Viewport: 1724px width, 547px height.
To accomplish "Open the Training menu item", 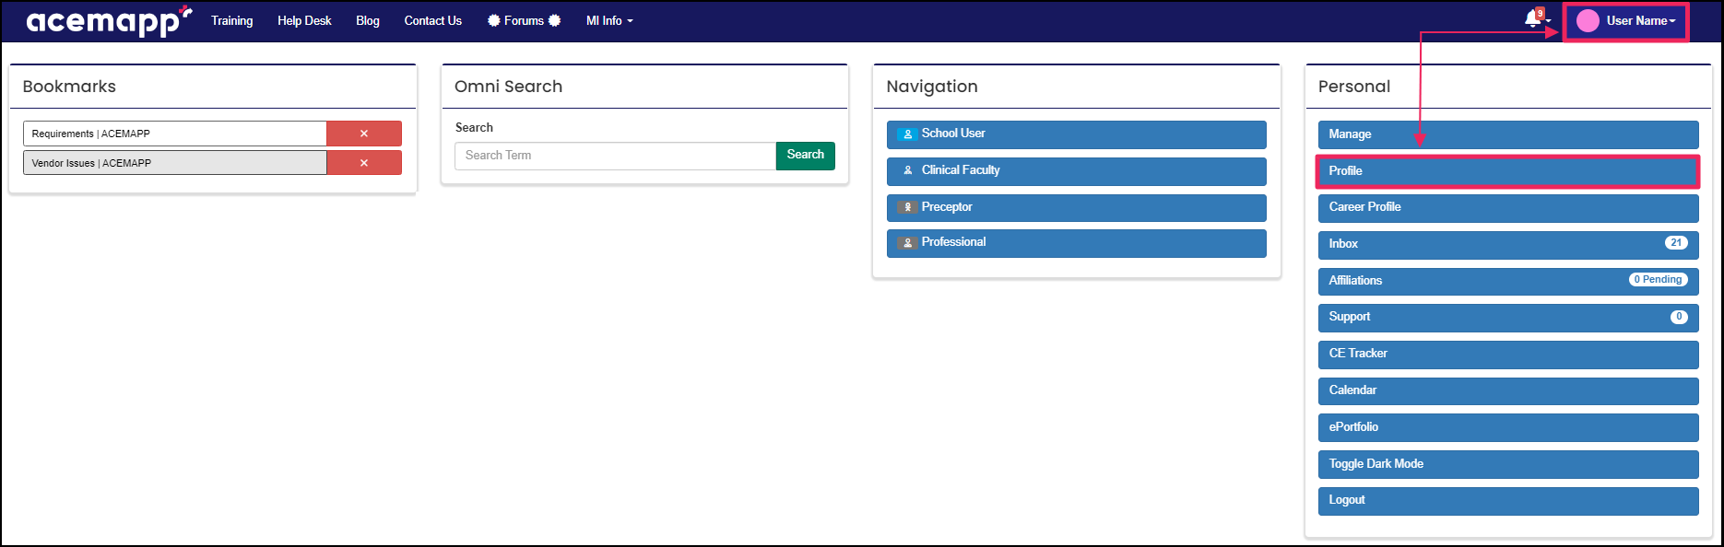I will pyautogui.click(x=231, y=20).
